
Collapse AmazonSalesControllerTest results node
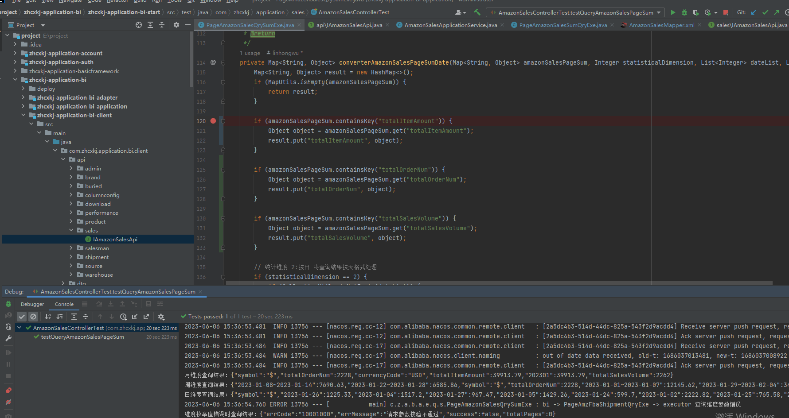pos(20,328)
